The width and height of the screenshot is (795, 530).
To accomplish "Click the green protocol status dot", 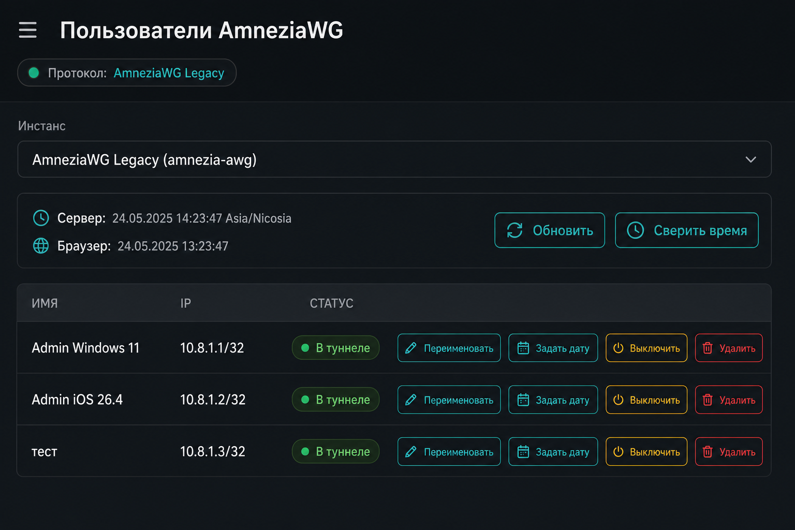I will (x=34, y=73).
